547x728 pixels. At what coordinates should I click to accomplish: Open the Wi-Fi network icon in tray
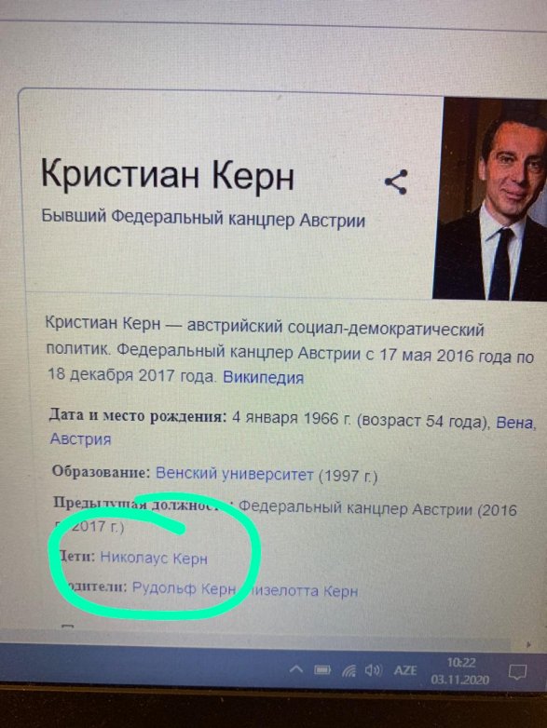349,670
